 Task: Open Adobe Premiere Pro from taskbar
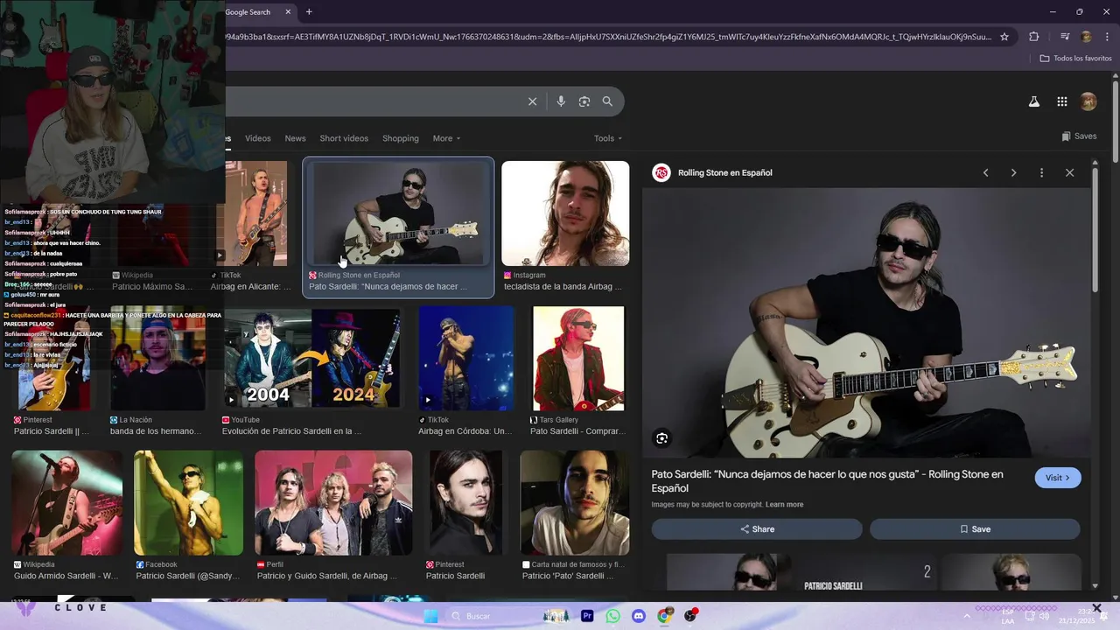(x=587, y=616)
